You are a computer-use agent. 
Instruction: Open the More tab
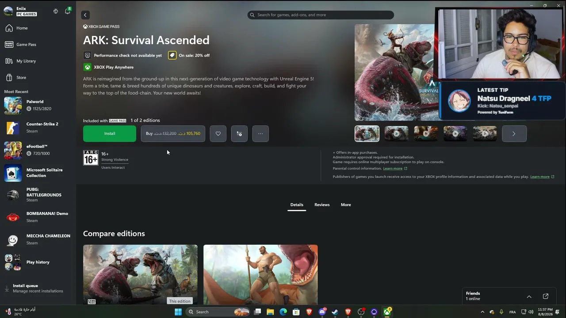[346, 205]
